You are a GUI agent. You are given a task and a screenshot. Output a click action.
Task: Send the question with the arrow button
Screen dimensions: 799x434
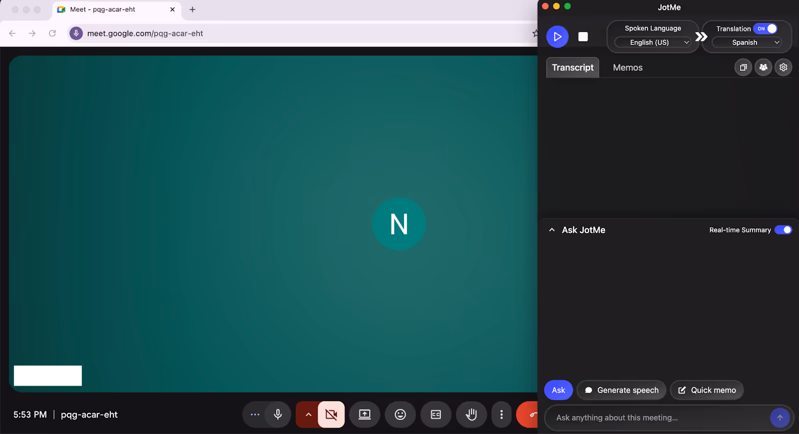point(780,418)
